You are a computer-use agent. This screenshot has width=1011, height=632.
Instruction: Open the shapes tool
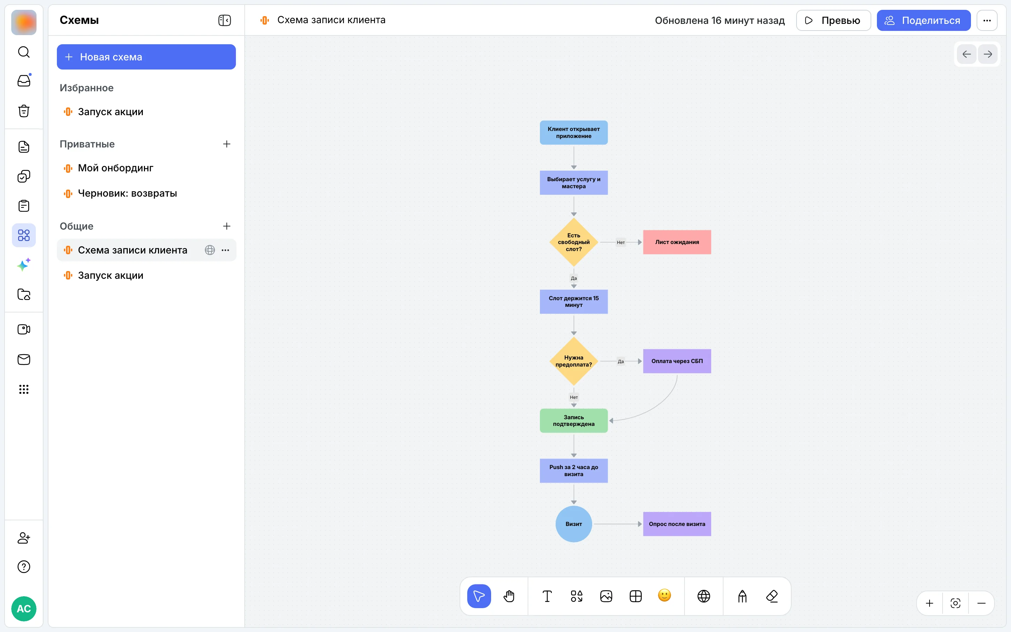coord(576,596)
